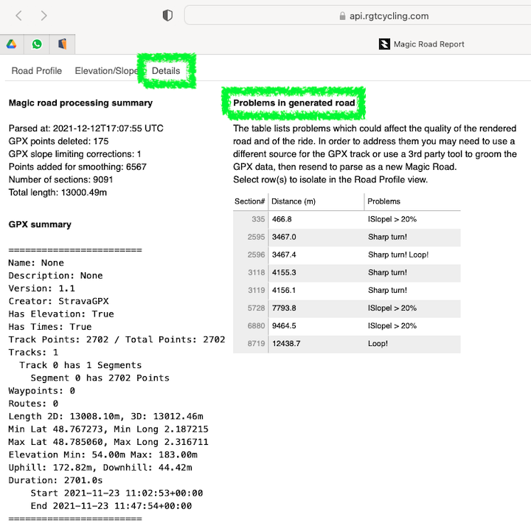This screenshot has height=526, width=531.
Task: Click 'Points added for smoothing: 6567' line
Action: 77,167
